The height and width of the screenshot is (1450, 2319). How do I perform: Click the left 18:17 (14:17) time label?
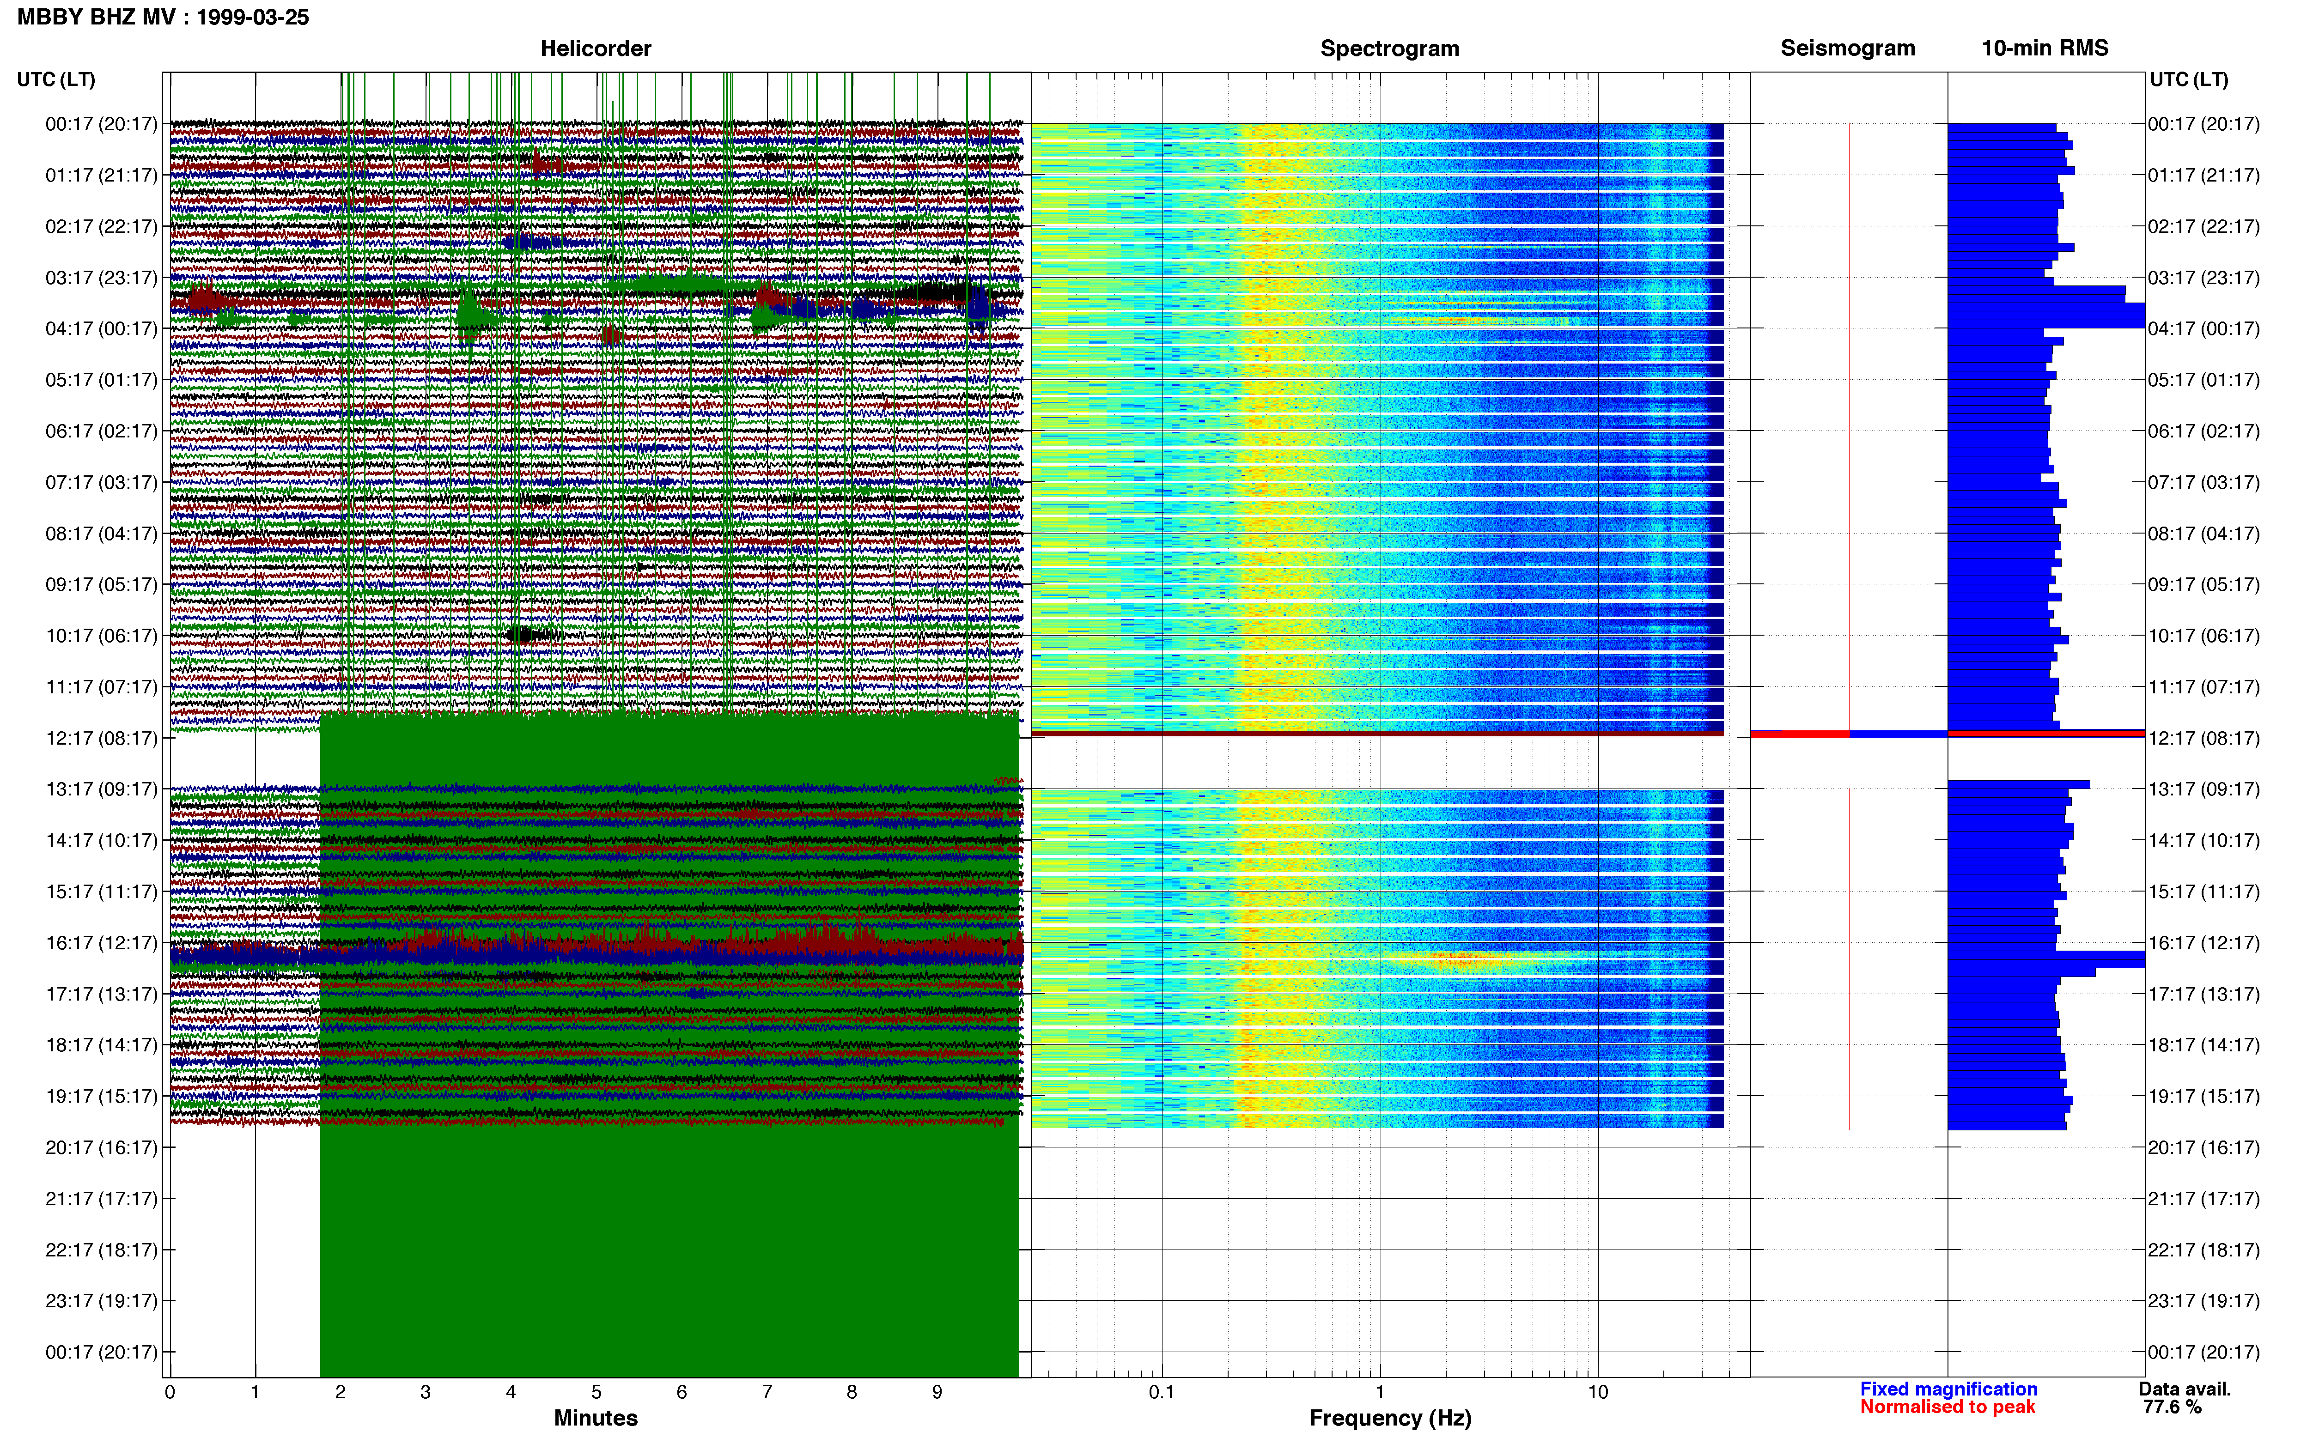click(102, 1045)
